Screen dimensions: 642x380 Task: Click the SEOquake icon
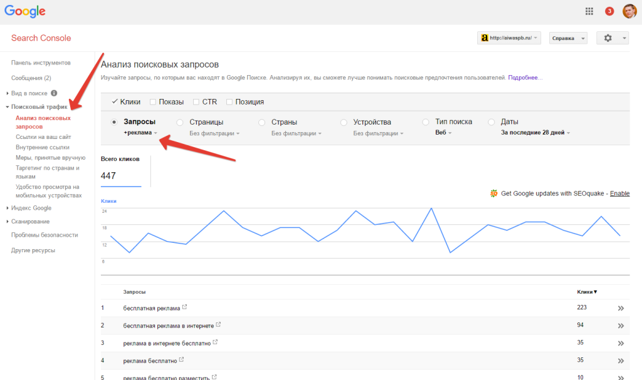[494, 193]
